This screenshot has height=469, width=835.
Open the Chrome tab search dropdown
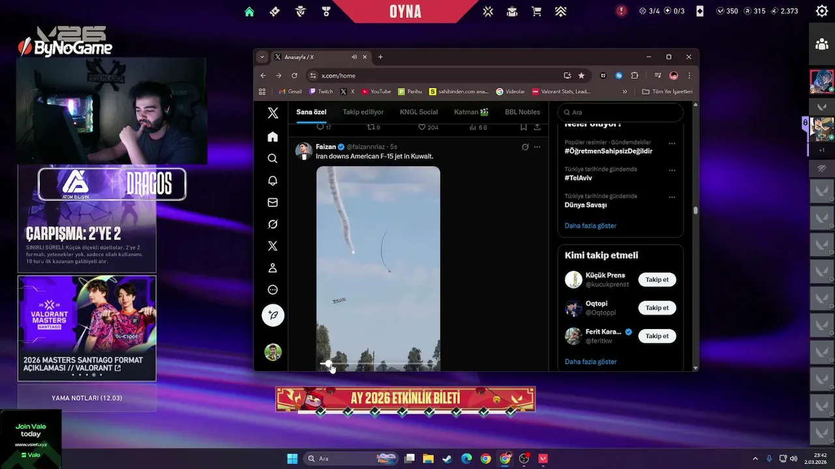262,57
